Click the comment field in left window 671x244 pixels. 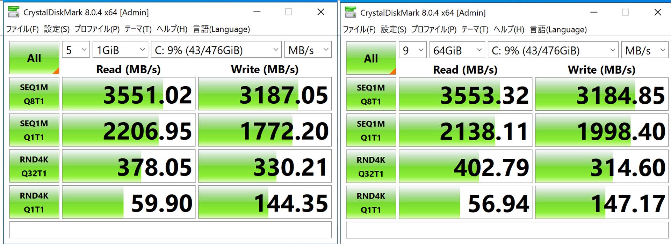click(171, 230)
